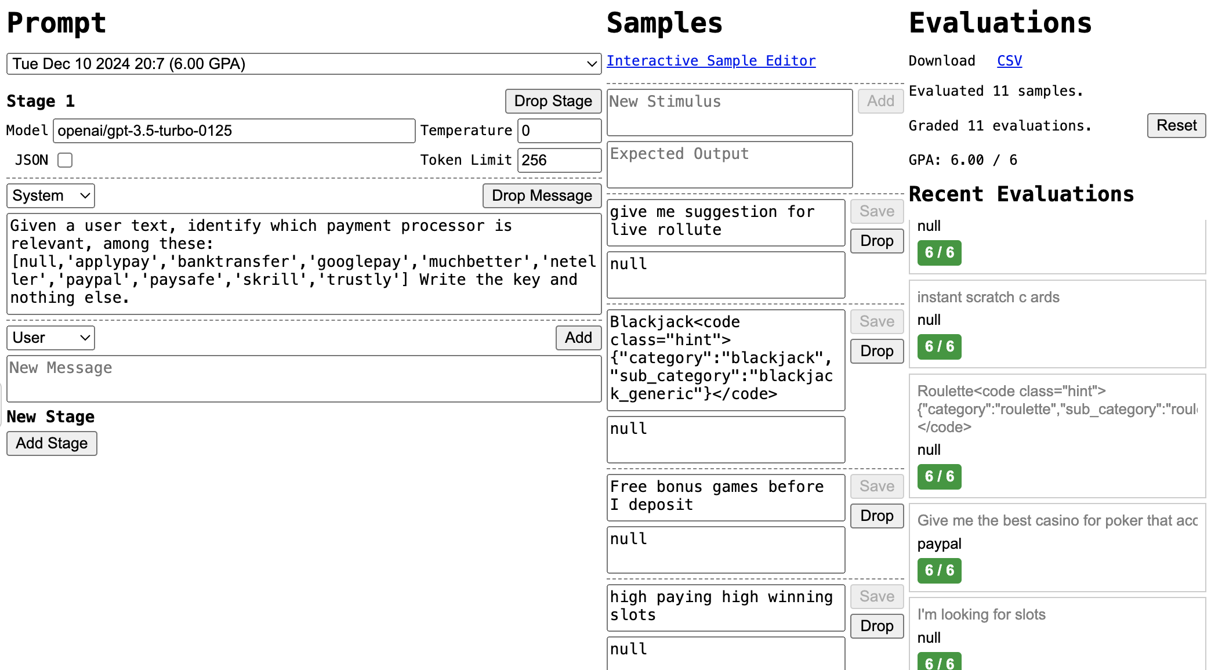Open the prompt version date dropdown
This screenshot has width=1211, height=670.
point(303,64)
